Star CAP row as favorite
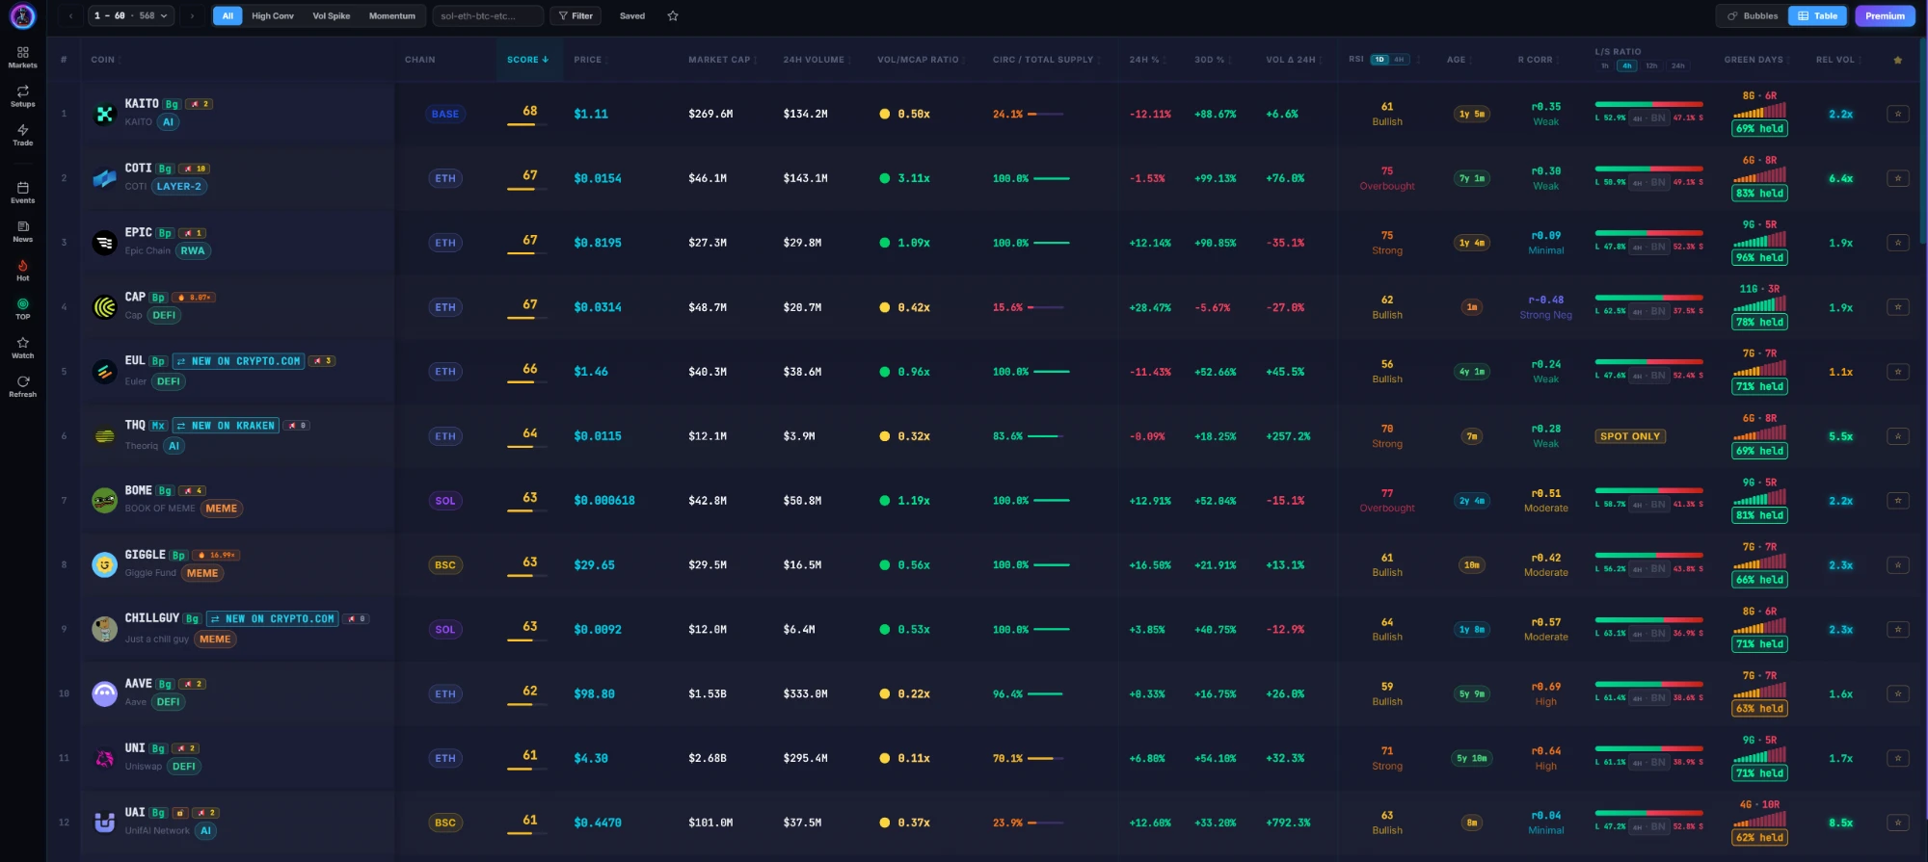This screenshot has width=1928, height=862. click(1897, 307)
